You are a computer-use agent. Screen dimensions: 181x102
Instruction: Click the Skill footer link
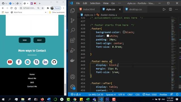pyautogui.click(x=32, y=82)
